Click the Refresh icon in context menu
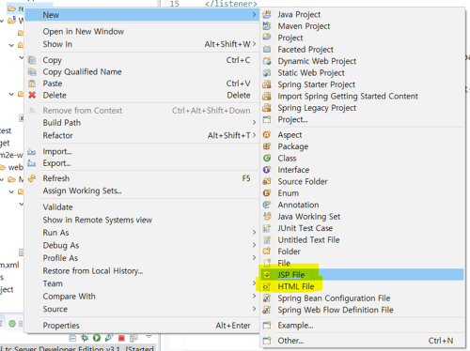The image size is (470, 351). click(x=32, y=178)
